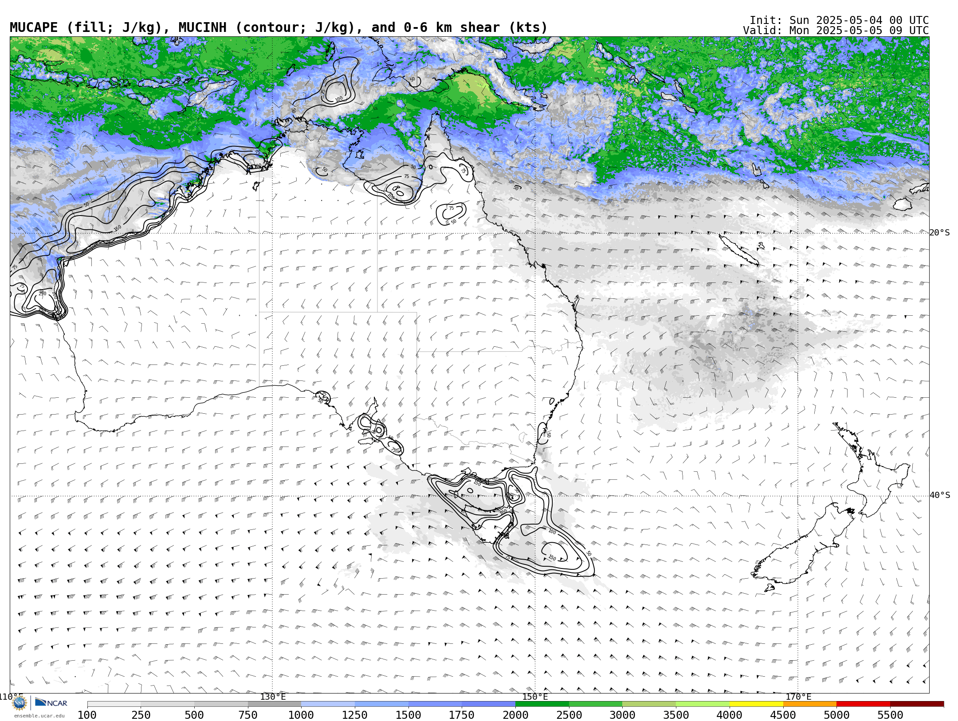Click the colorbar label 3500
Viewport: 958px width, 721px height.
[676, 715]
